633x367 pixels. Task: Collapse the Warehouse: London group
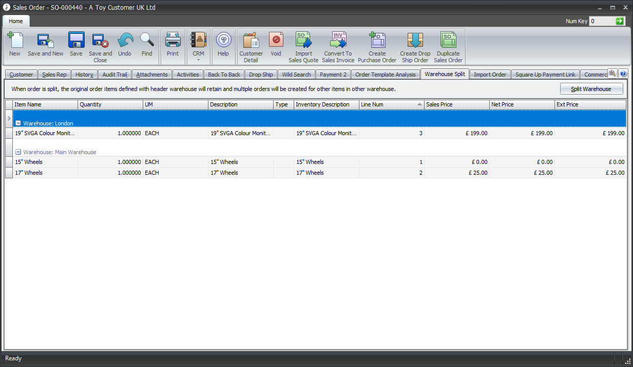[18, 123]
